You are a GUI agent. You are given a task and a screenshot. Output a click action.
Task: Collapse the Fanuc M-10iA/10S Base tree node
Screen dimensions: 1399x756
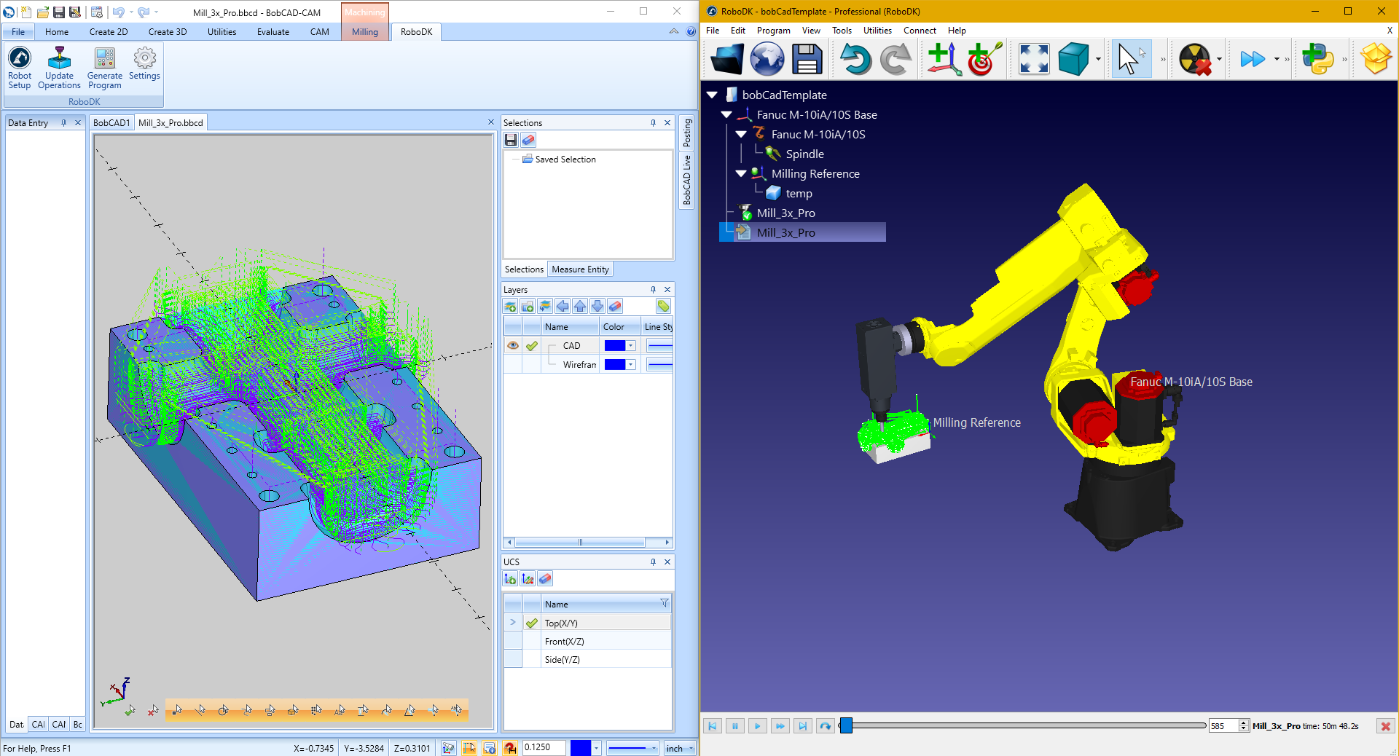pos(726,115)
